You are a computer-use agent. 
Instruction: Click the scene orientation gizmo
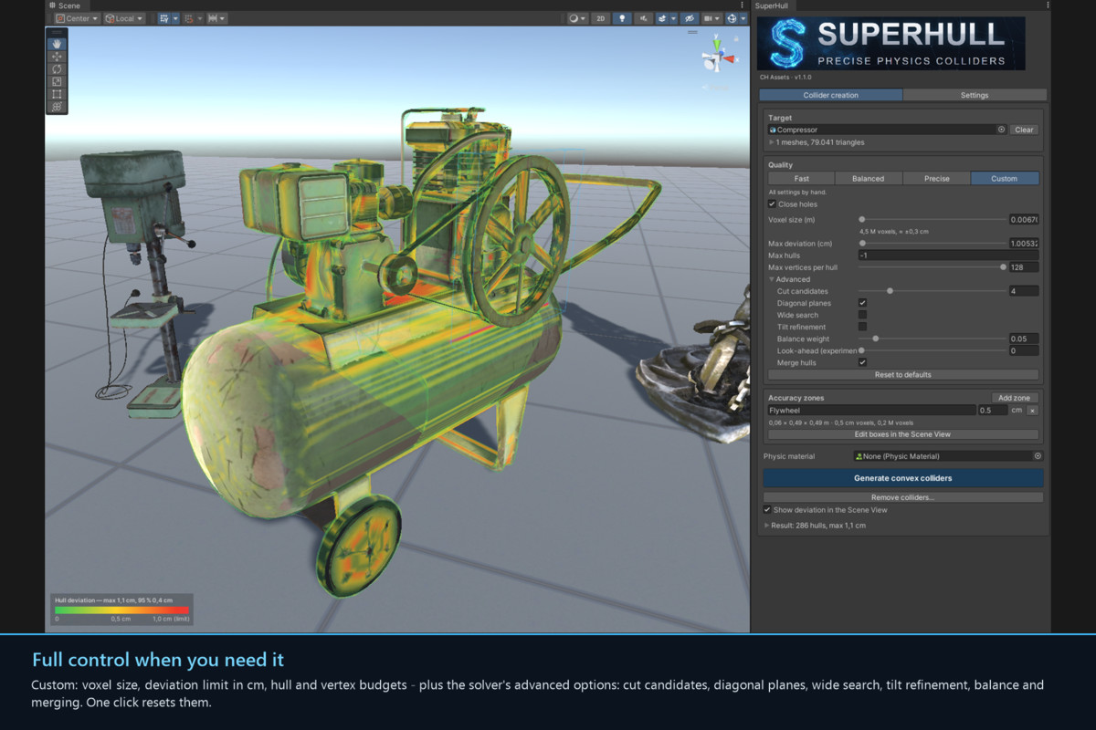pos(718,58)
